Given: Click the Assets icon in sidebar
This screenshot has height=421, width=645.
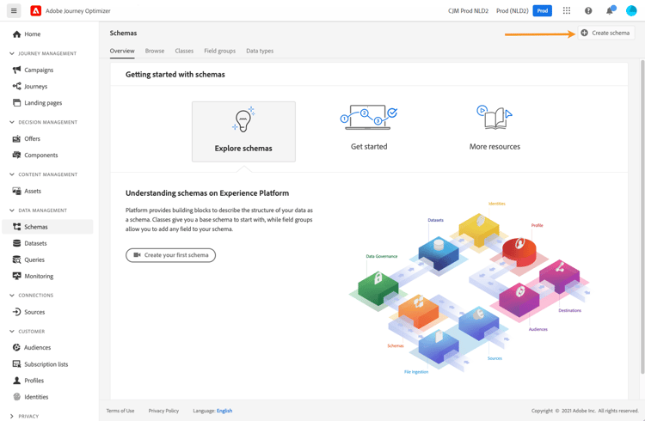Looking at the screenshot, I should pos(16,191).
